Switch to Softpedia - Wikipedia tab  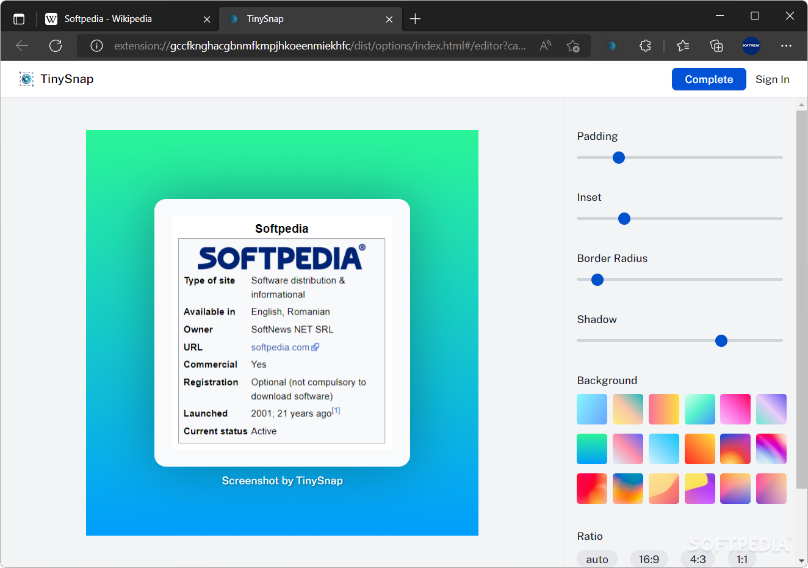point(128,19)
